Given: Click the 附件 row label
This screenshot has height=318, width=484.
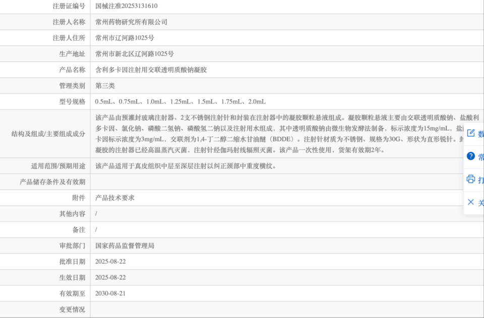Looking at the screenshot, I should (79, 198).
